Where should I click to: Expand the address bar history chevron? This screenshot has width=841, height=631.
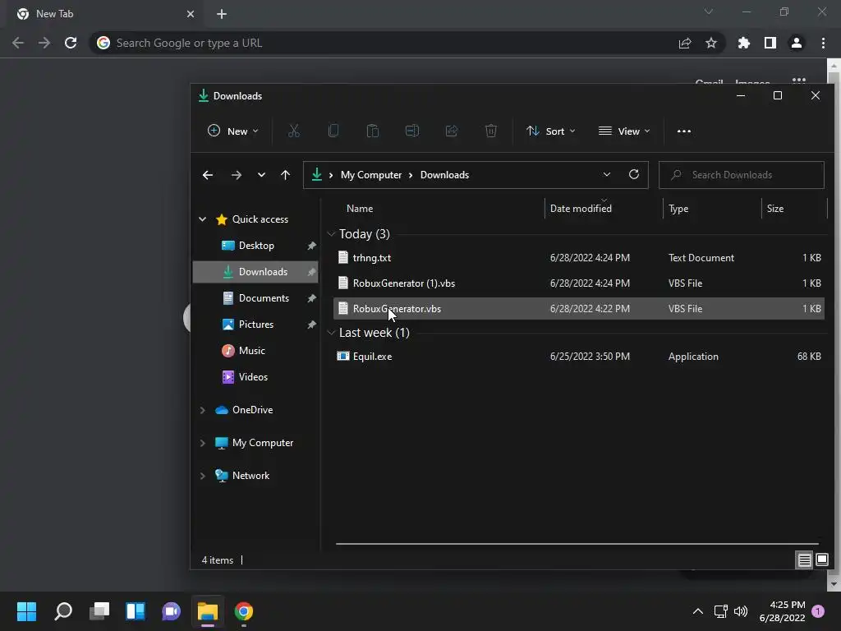click(607, 174)
